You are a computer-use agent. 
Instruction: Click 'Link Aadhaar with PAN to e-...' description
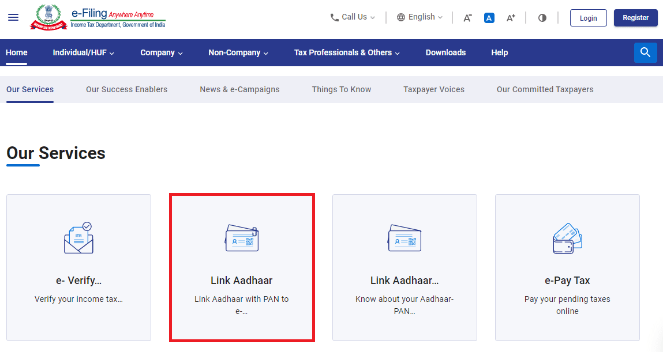click(242, 305)
